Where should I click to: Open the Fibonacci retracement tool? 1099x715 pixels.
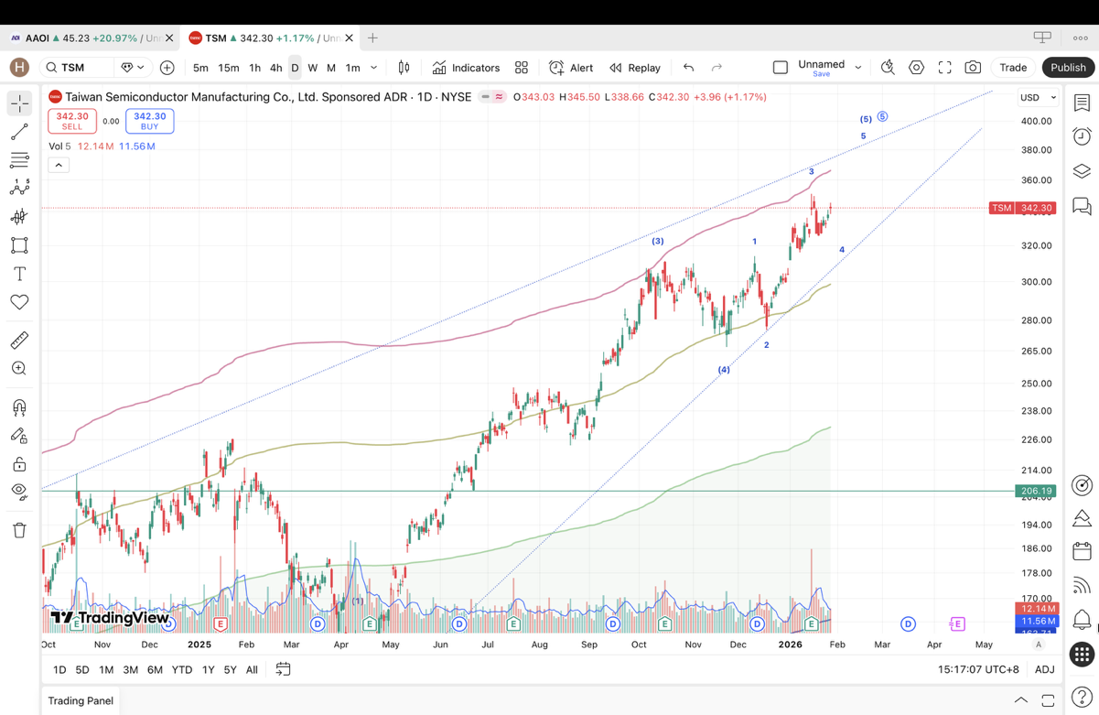coord(19,160)
